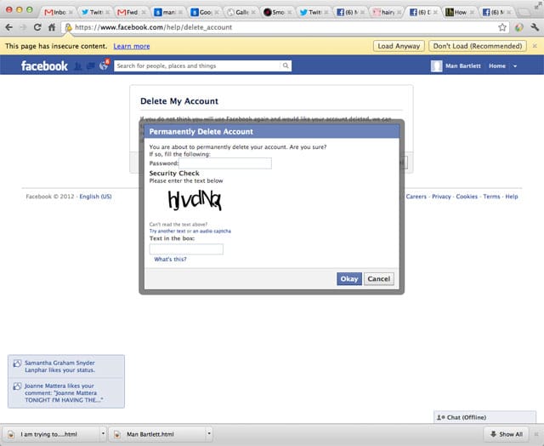Click Man Bartlett profile picture in header
Image resolution: width=544 pixels, height=446 pixels.
click(436, 66)
